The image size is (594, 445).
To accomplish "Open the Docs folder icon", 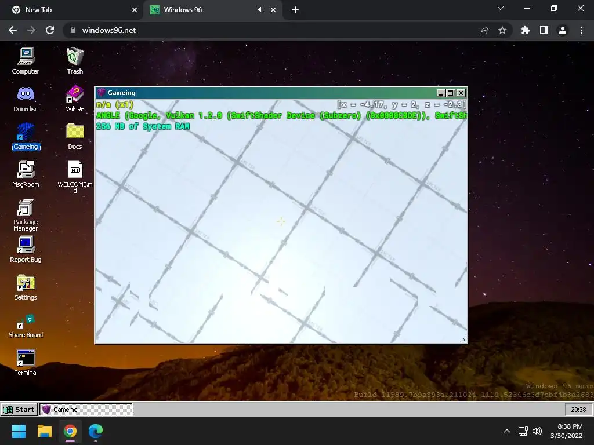I will tap(75, 136).
